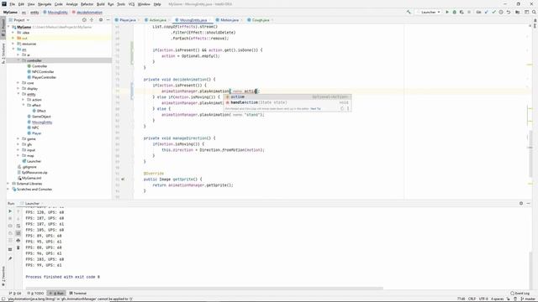The height and width of the screenshot is (302, 538).
Task: Clear all Run console output with trash icon
Action: pyautogui.click(x=18, y=247)
